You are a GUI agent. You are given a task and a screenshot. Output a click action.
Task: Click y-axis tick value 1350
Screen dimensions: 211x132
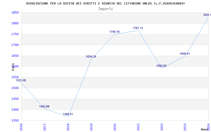coord(15,120)
